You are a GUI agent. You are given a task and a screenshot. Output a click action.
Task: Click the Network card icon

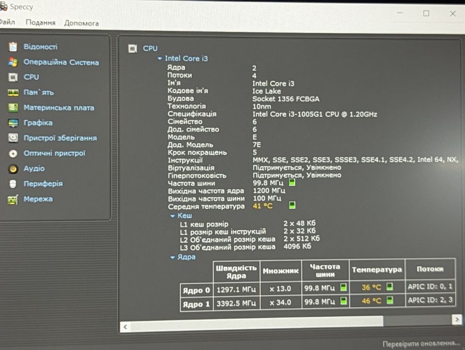pyautogui.click(x=13, y=200)
